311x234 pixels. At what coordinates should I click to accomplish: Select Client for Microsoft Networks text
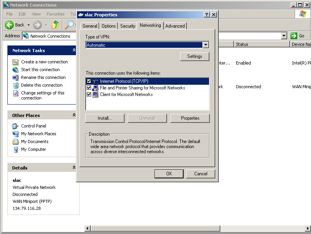pos(127,94)
